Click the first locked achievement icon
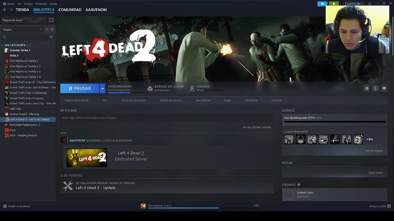 tap(289, 139)
